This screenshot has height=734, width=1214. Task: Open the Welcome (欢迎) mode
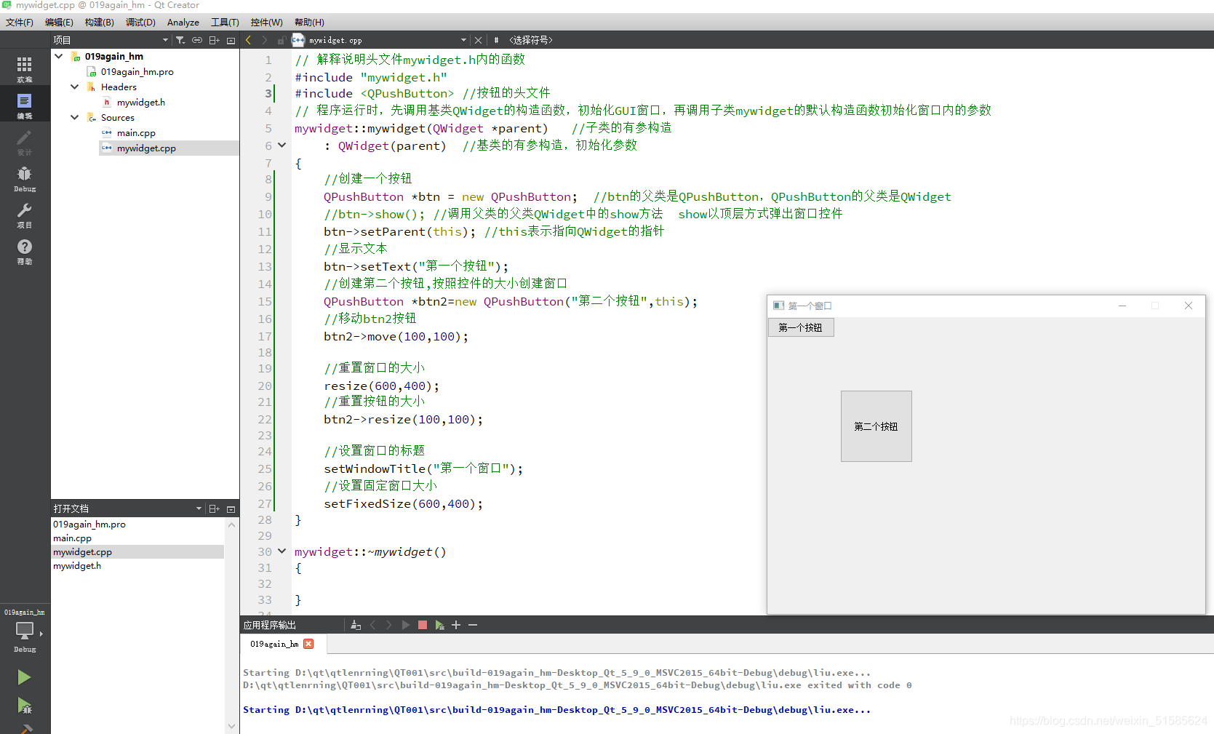pos(25,69)
